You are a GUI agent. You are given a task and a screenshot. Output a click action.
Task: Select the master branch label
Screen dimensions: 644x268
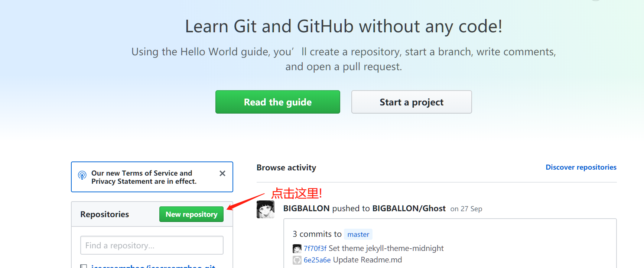358,234
